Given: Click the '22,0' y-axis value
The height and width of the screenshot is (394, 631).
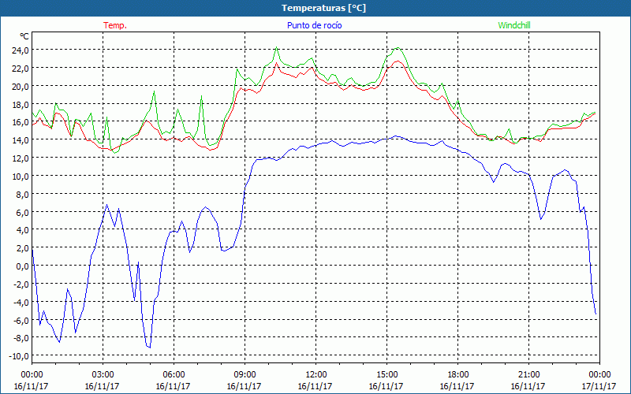Looking at the screenshot, I should pyautogui.click(x=21, y=69).
